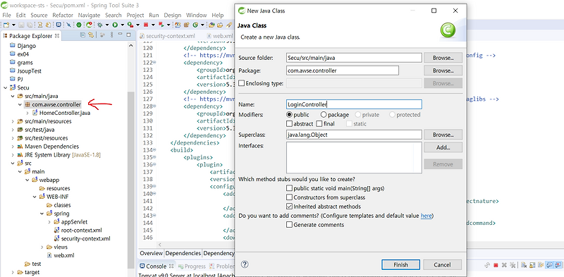Click the Link with Editor icon

[x=91, y=35]
